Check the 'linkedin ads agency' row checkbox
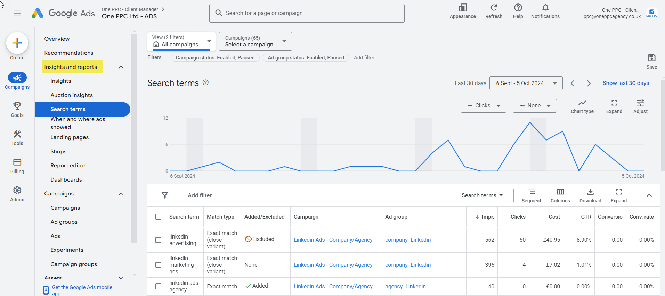 point(158,286)
